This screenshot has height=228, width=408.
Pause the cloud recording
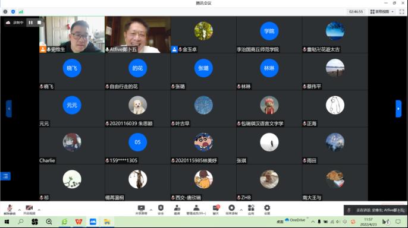[31, 23]
